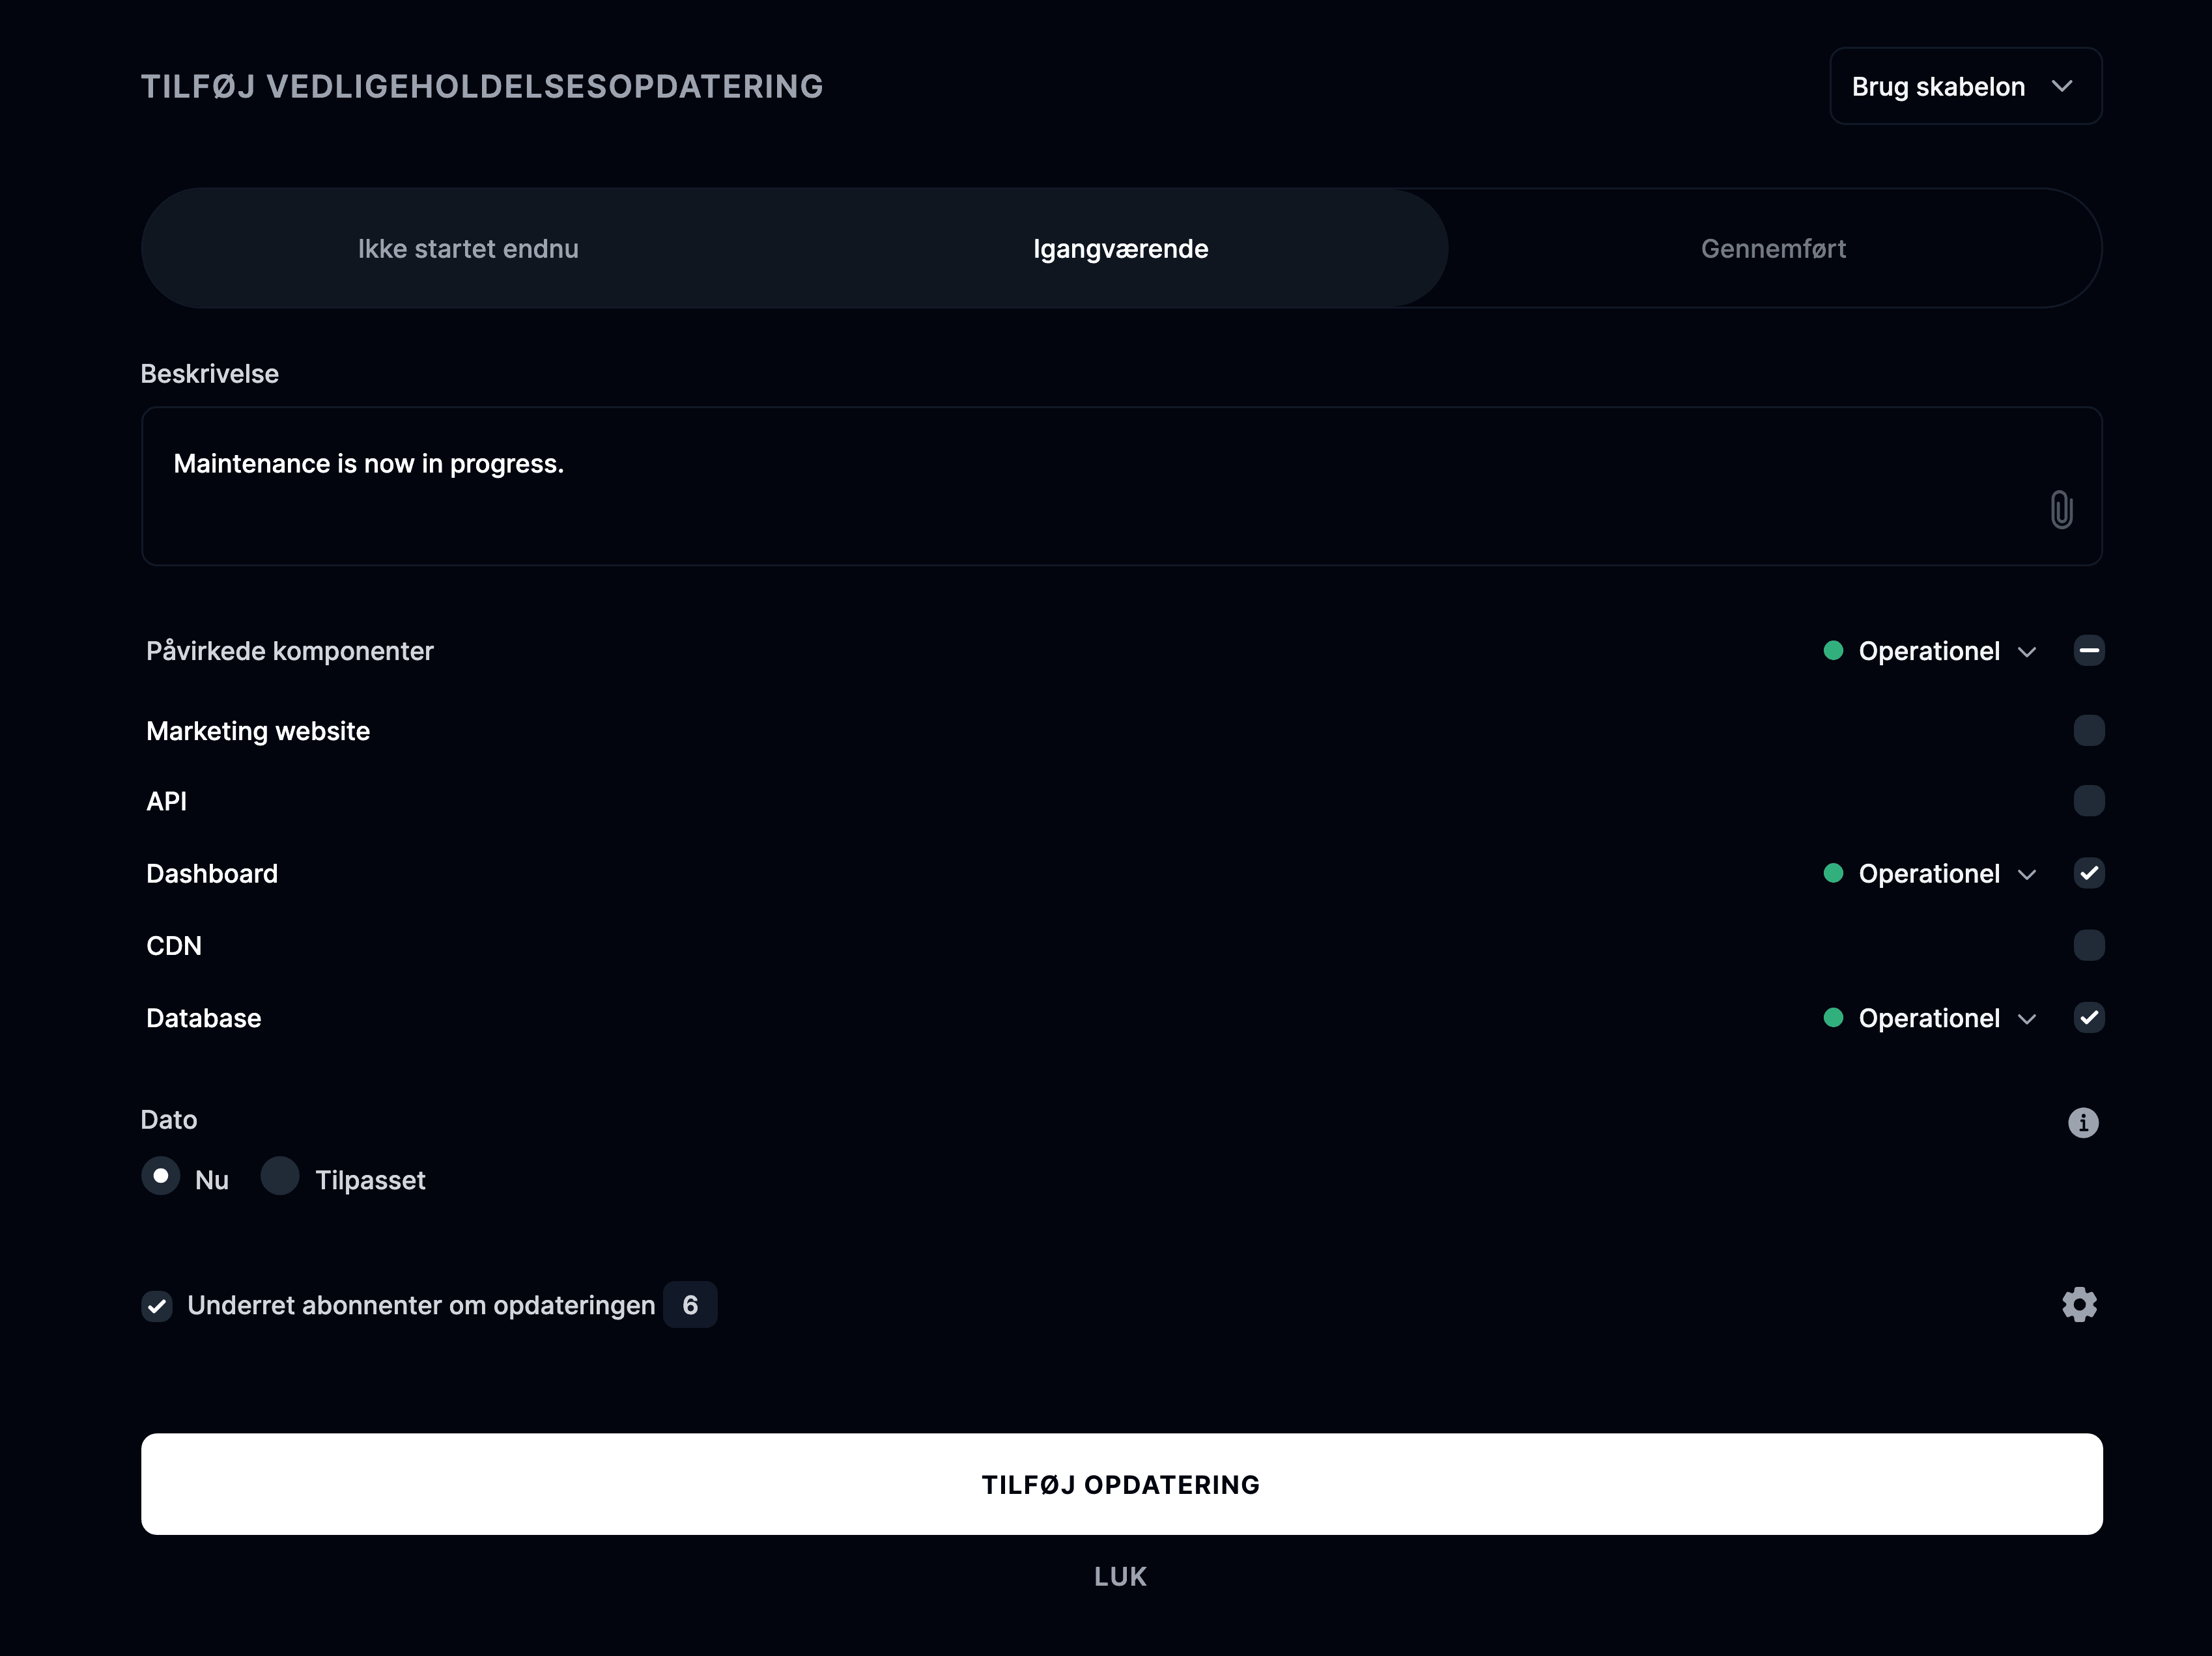Open the Brug skabelon dropdown
This screenshot has width=2212, height=1656.
click(1965, 86)
